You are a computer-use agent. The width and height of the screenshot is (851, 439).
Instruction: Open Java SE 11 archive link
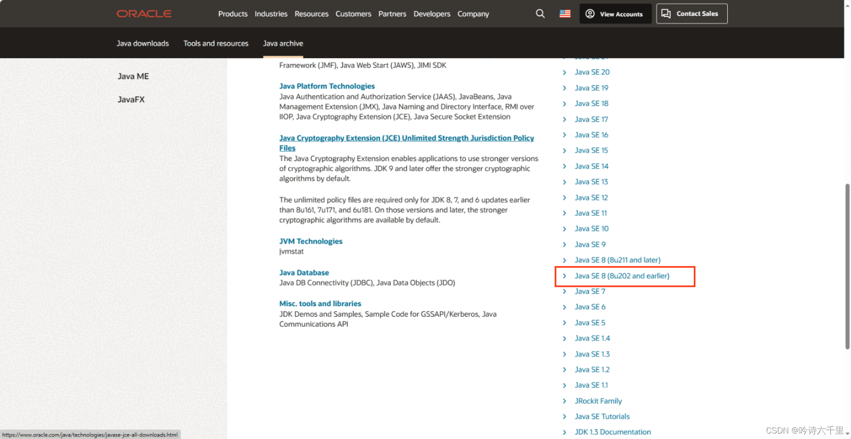591,213
